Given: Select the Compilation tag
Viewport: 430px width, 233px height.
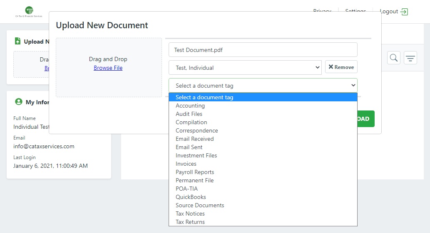Looking at the screenshot, I should 263,122.
